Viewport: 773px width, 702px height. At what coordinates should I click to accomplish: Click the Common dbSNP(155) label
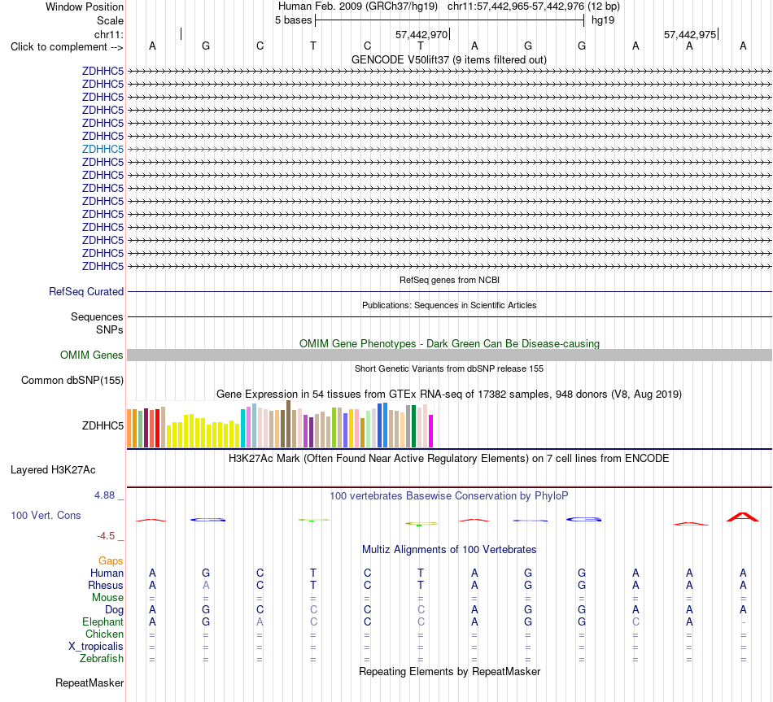click(x=72, y=380)
